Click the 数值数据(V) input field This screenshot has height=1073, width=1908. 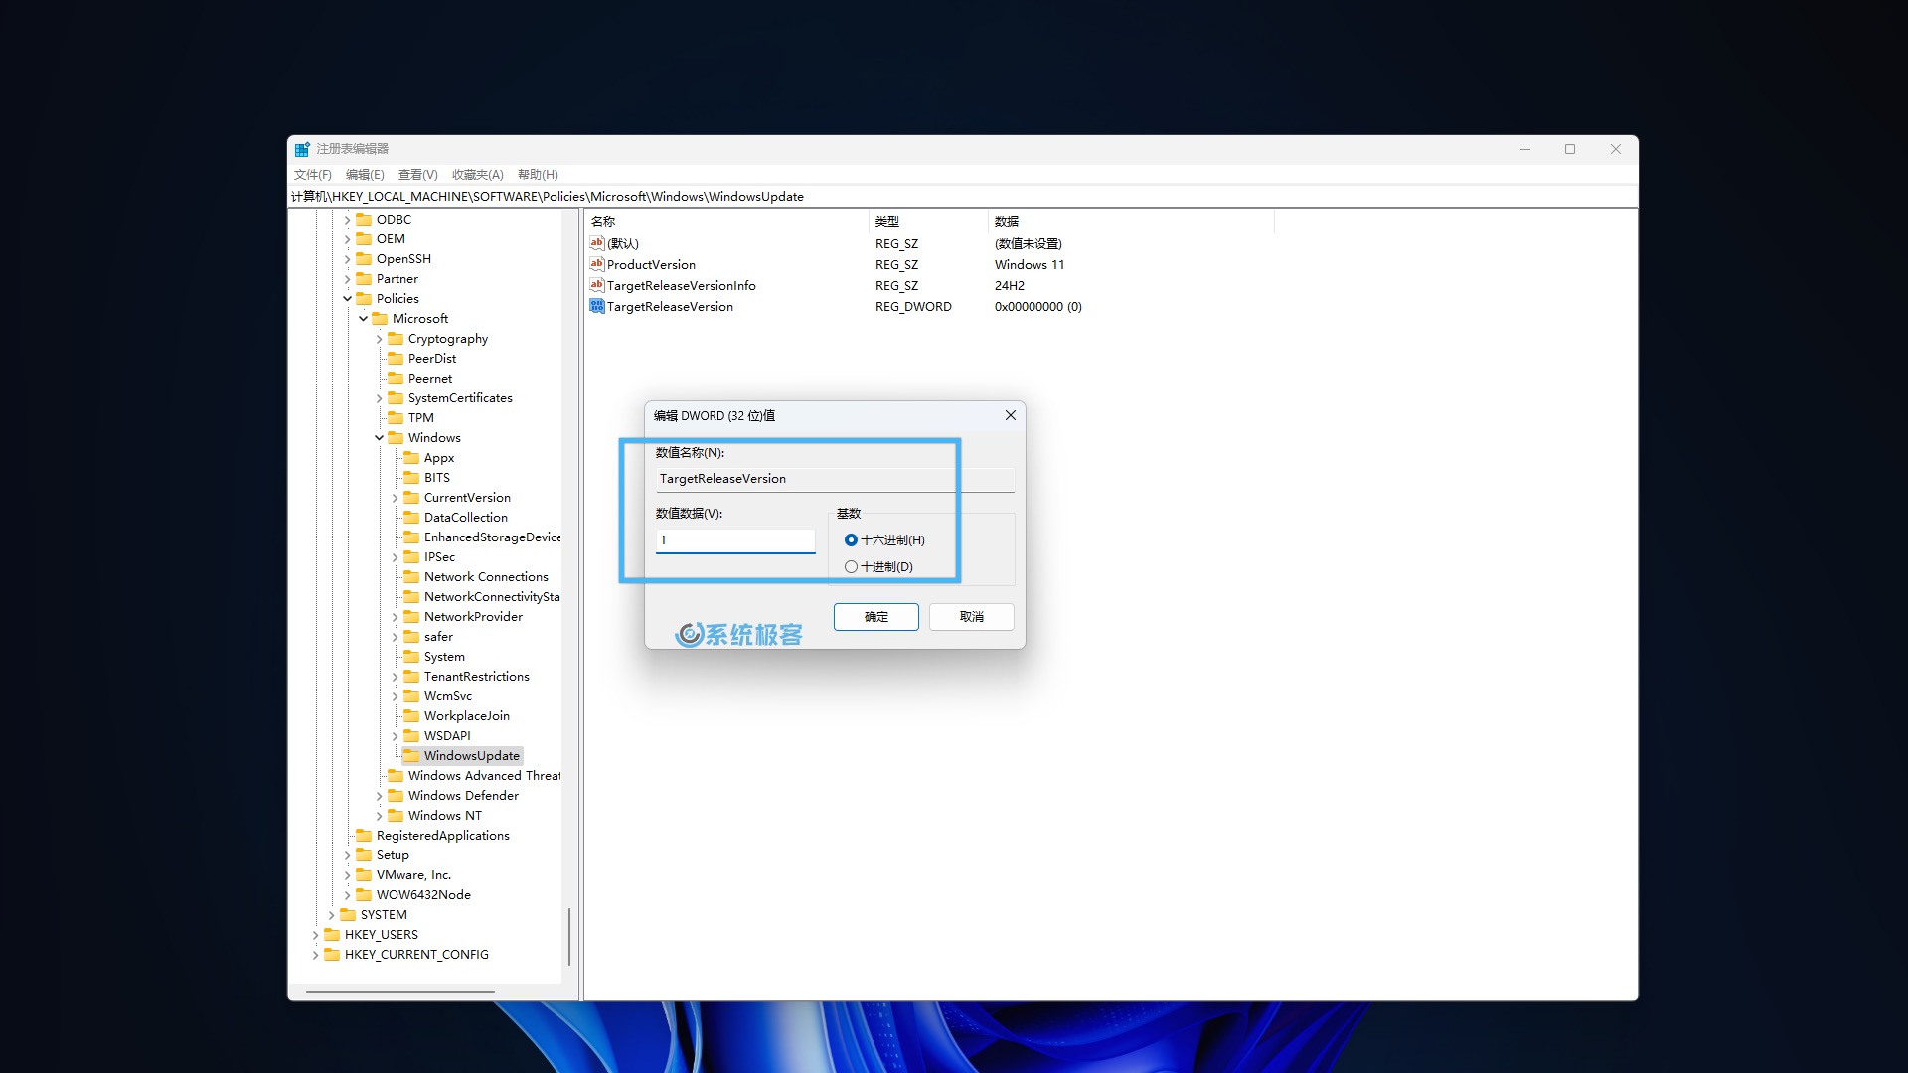click(x=735, y=540)
